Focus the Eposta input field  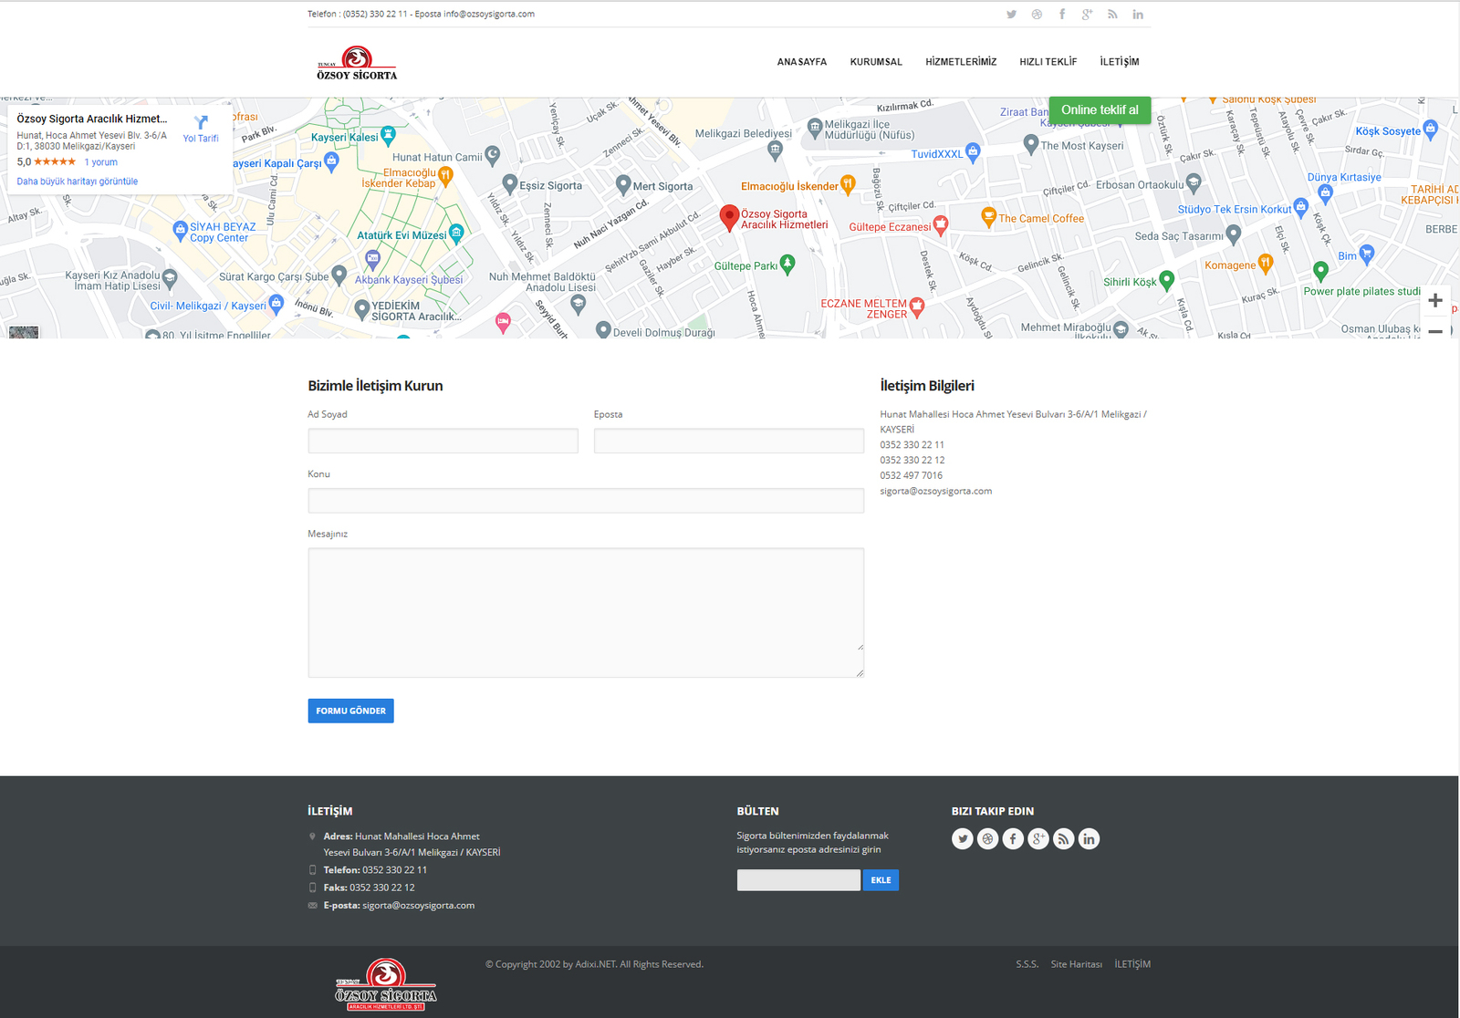pos(729,441)
